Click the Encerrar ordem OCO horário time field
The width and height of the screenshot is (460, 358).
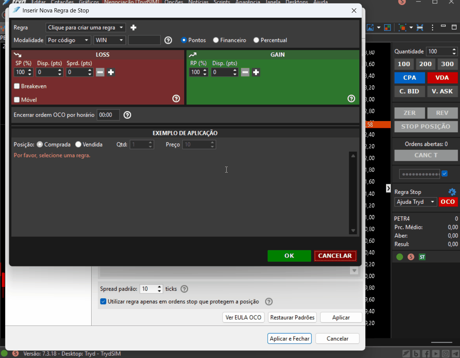coord(108,115)
